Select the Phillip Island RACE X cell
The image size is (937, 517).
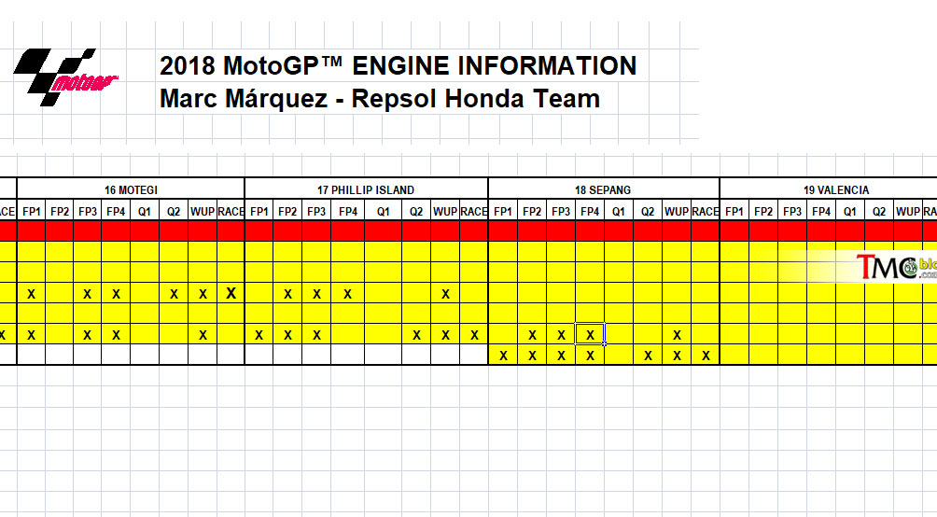click(474, 334)
